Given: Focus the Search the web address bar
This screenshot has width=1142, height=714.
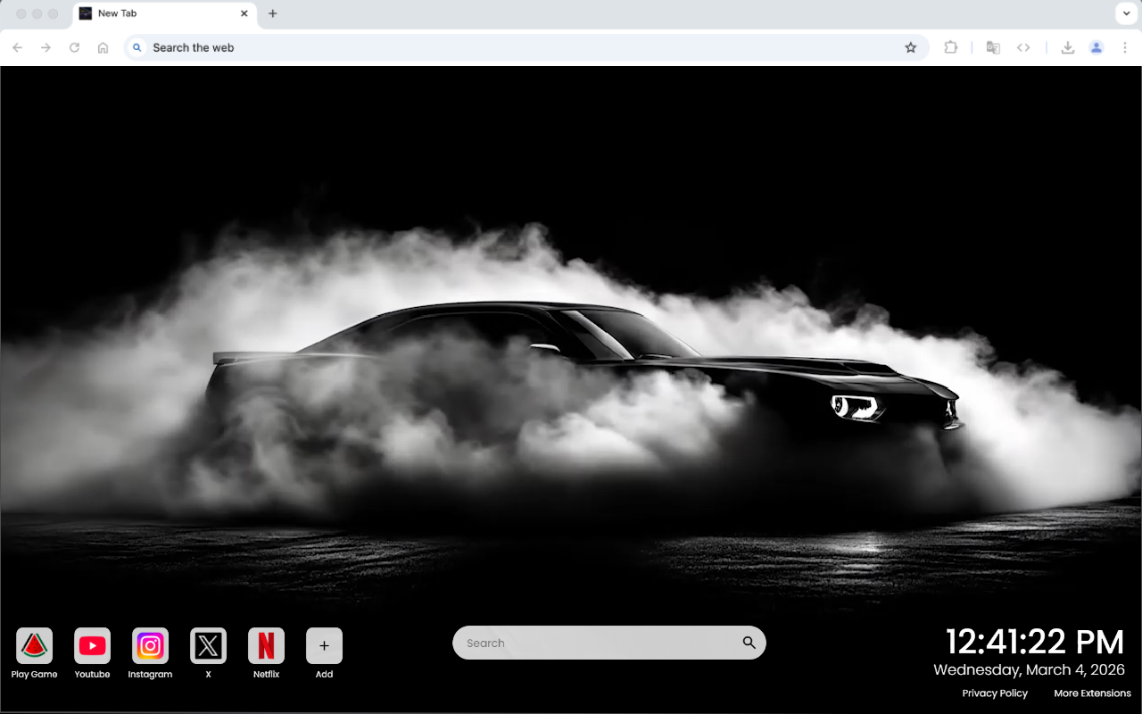Looking at the screenshot, I should tap(526, 47).
